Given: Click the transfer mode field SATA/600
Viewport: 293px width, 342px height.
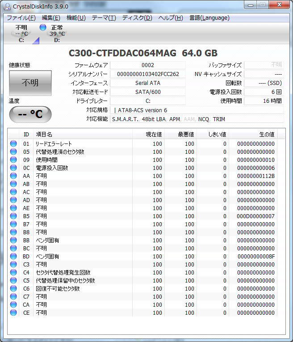Looking at the screenshot, I should point(148,92).
